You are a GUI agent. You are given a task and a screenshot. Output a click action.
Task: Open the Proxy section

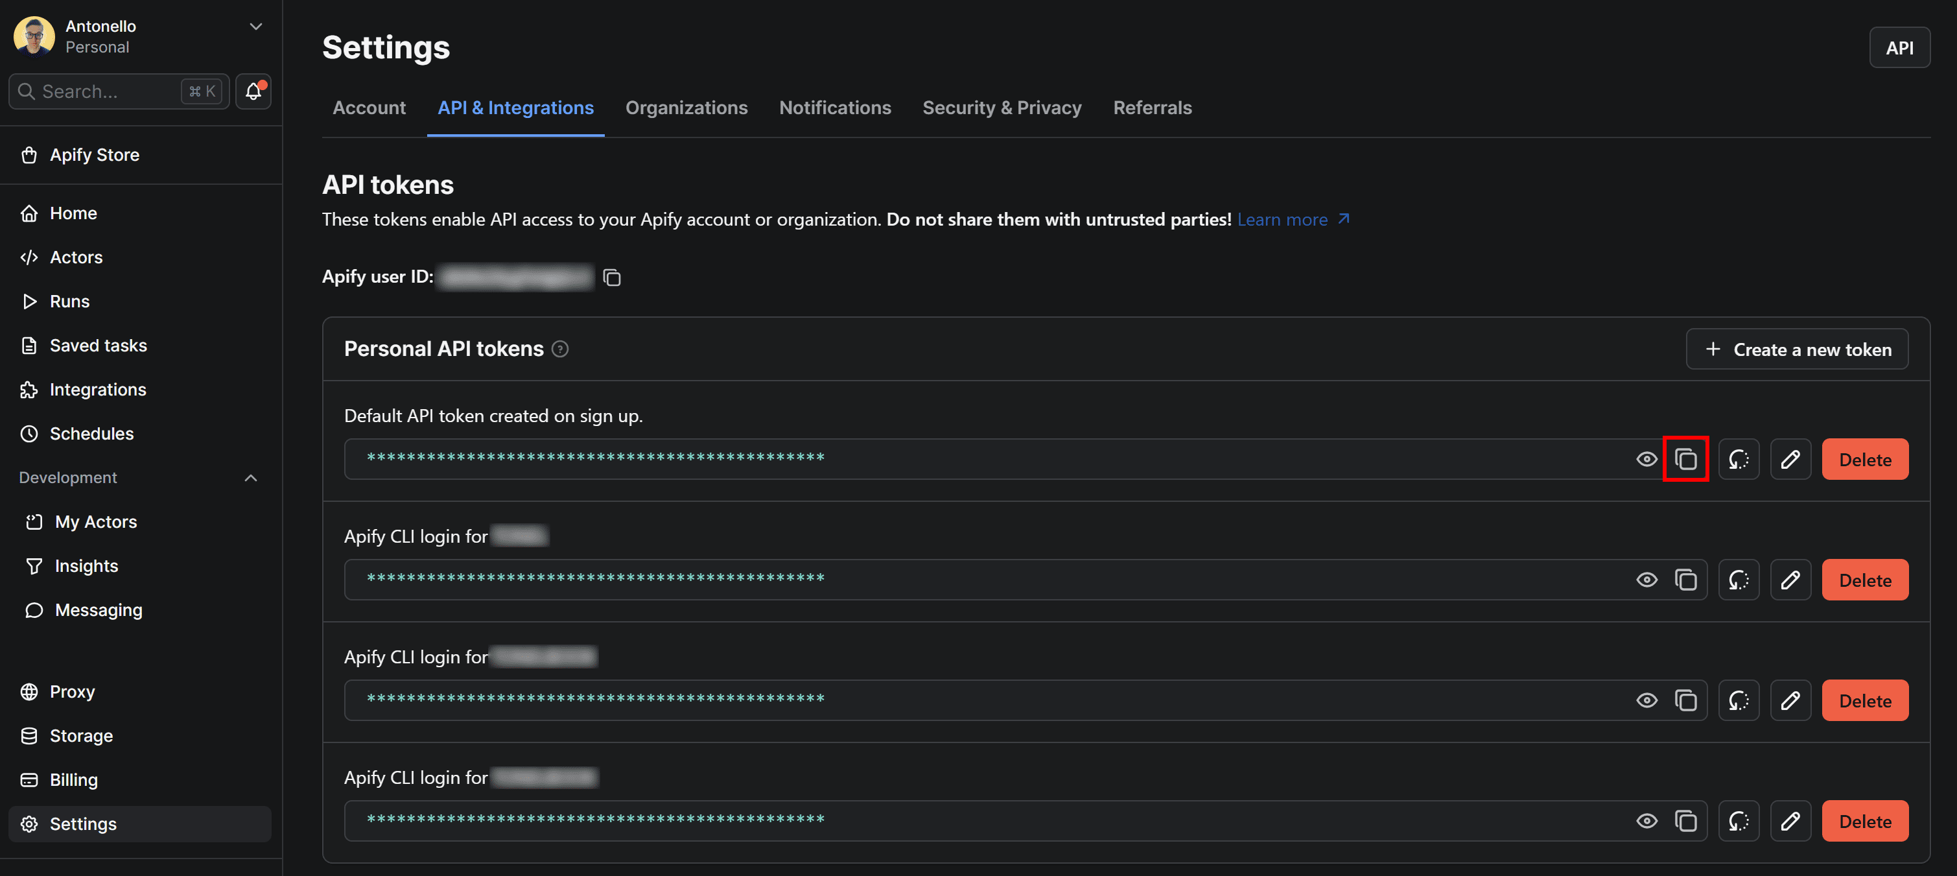[x=72, y=691]
